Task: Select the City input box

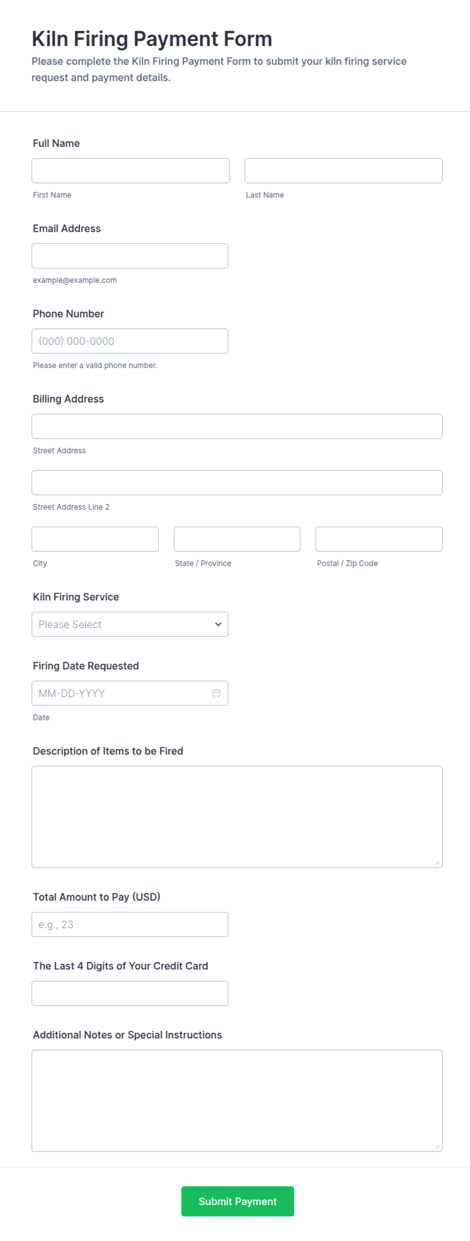Action: tap(95, 539)
